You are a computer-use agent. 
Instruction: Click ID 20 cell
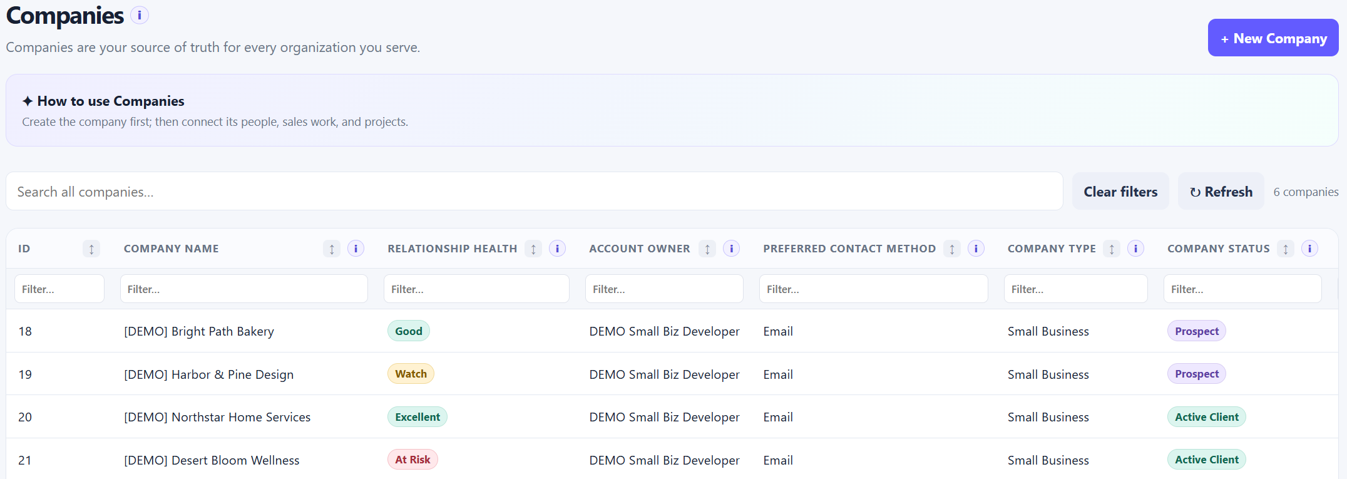pyautogui.click(x=25, y=417)
